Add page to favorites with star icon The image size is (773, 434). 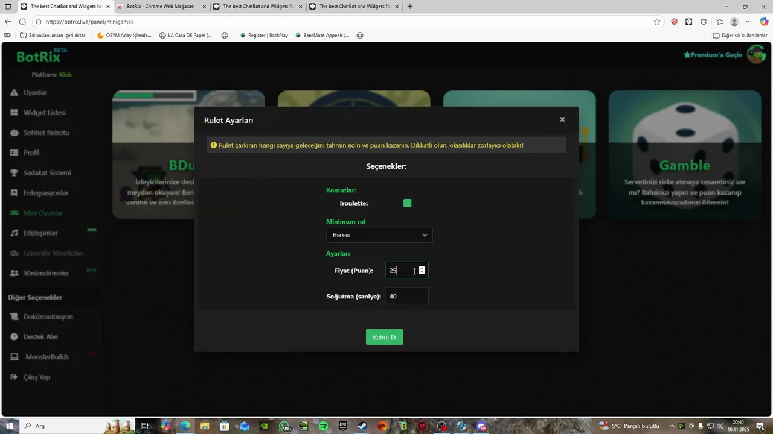point(657,22)
